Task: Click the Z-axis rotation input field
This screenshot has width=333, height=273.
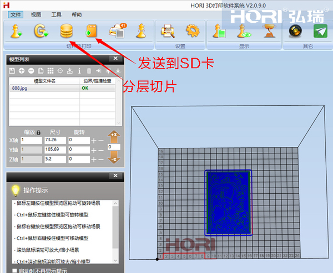Action: [79, 159]
